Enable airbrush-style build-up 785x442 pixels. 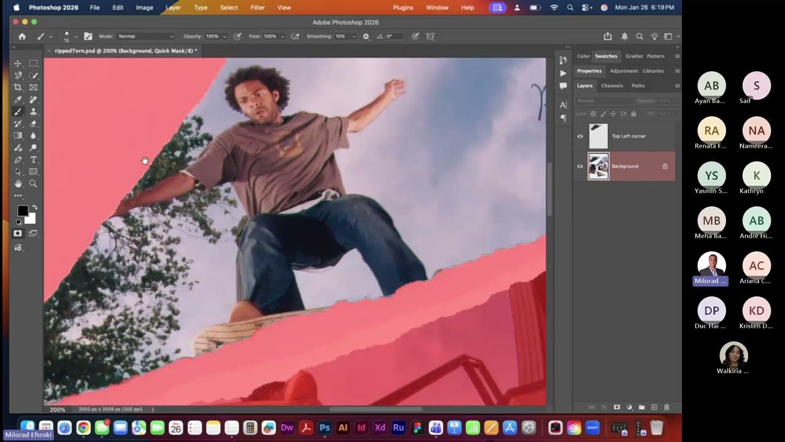(295, 36)
